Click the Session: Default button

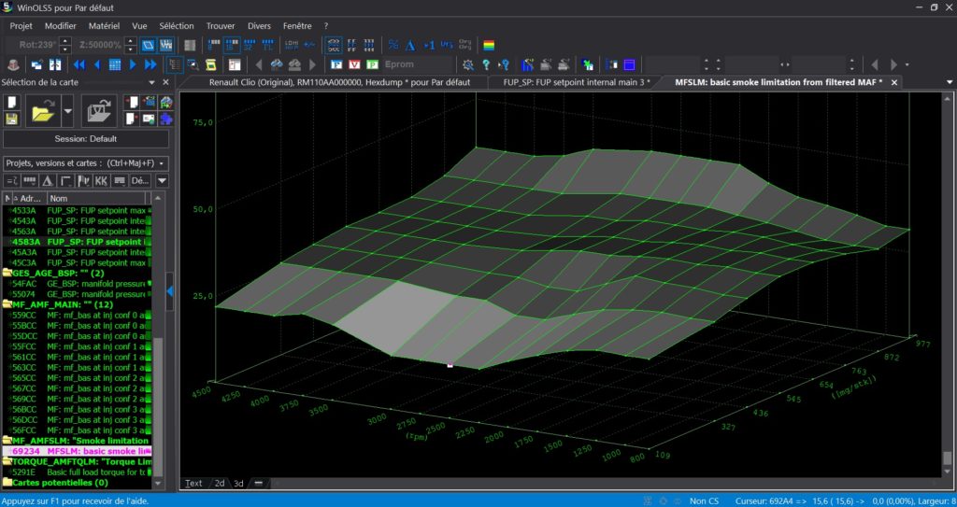click(x=86, y=138)
